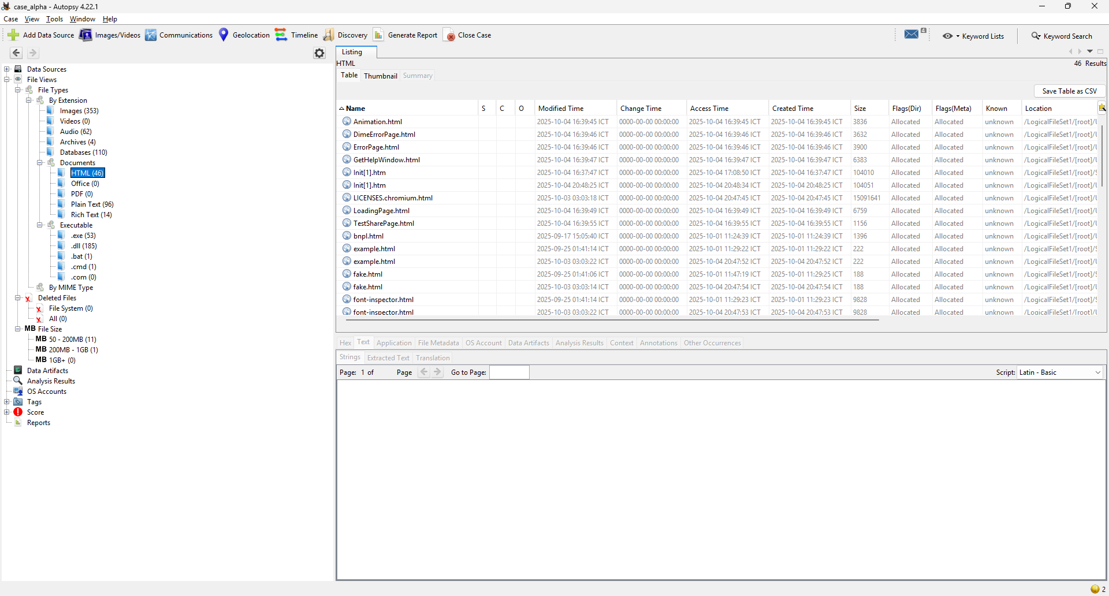Open tree view options gear icon
Image resolution: width=1109 pixels, height=596 pixels.
[x=319, y=53]
